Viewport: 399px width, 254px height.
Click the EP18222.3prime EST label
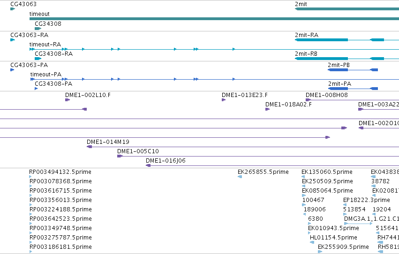(x=367, y=200)
